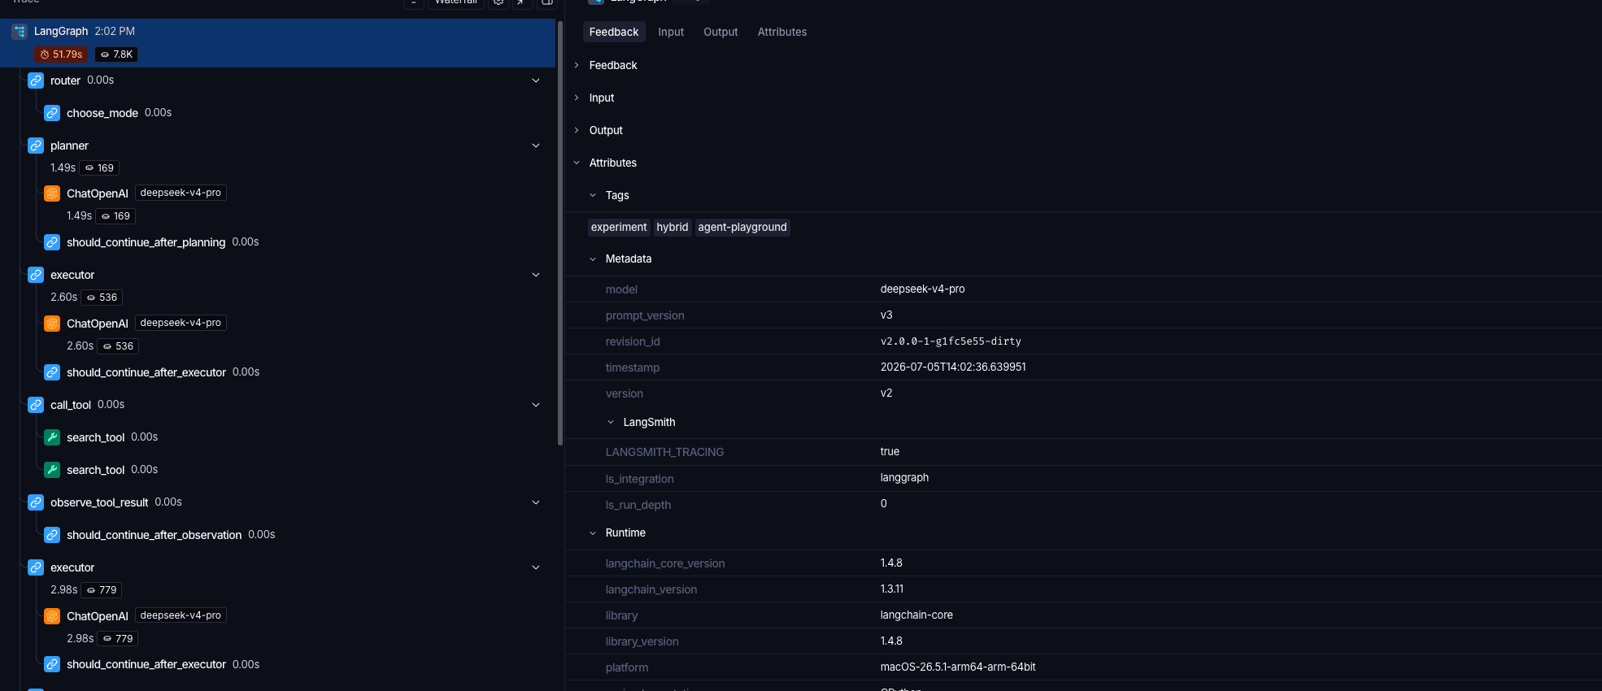
Task: Click the timestamp value 2026-07-05T14:02:36.639951
Action: coord(953,367)
